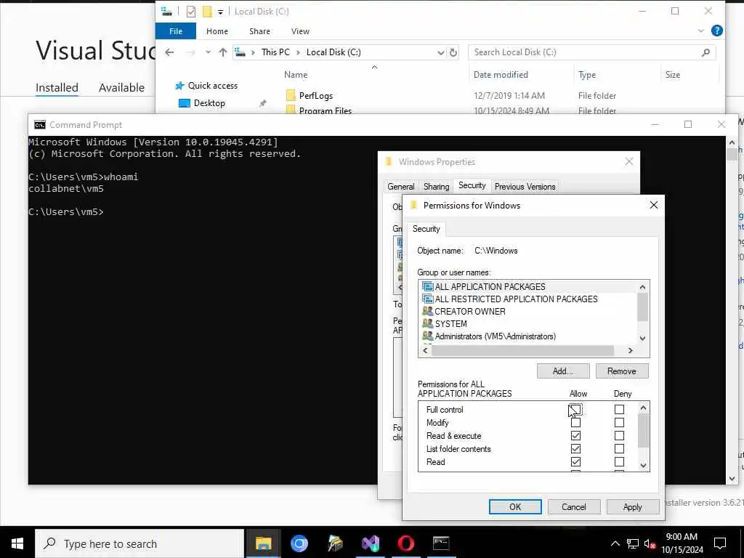
Task: Open the recent locations dropdown arrow
Action: (208, 52)
